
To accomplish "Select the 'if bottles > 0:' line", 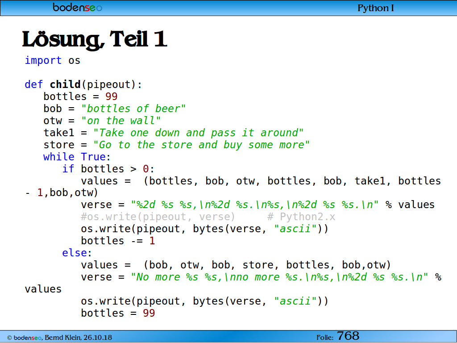I will coord(108,169).
